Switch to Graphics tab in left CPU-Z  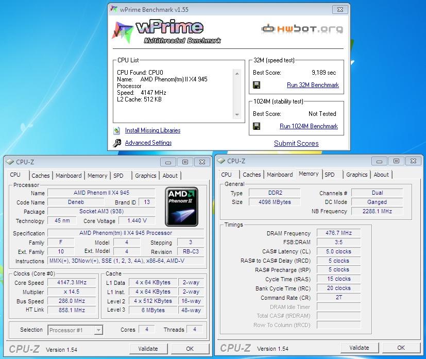[x=146, y=176]
